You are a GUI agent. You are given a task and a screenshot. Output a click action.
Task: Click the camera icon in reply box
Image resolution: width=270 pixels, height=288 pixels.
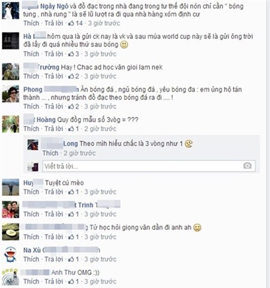click(x=247, y=166)
